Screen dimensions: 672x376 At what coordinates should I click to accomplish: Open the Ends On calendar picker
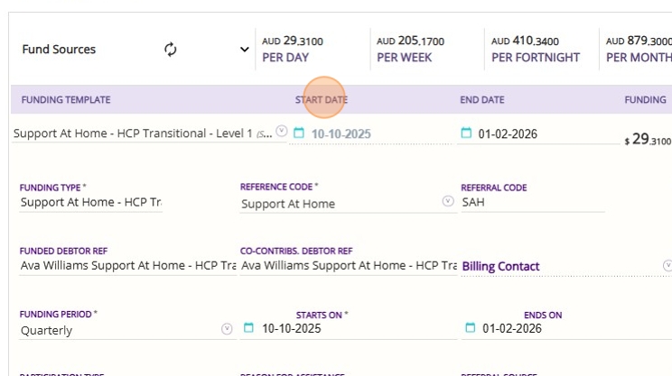pyautogui.click(x=470, y=328)
